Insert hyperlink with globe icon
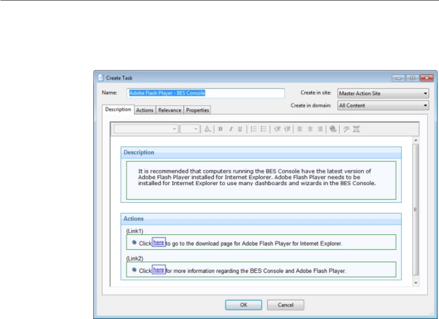 tap(333, 129)
